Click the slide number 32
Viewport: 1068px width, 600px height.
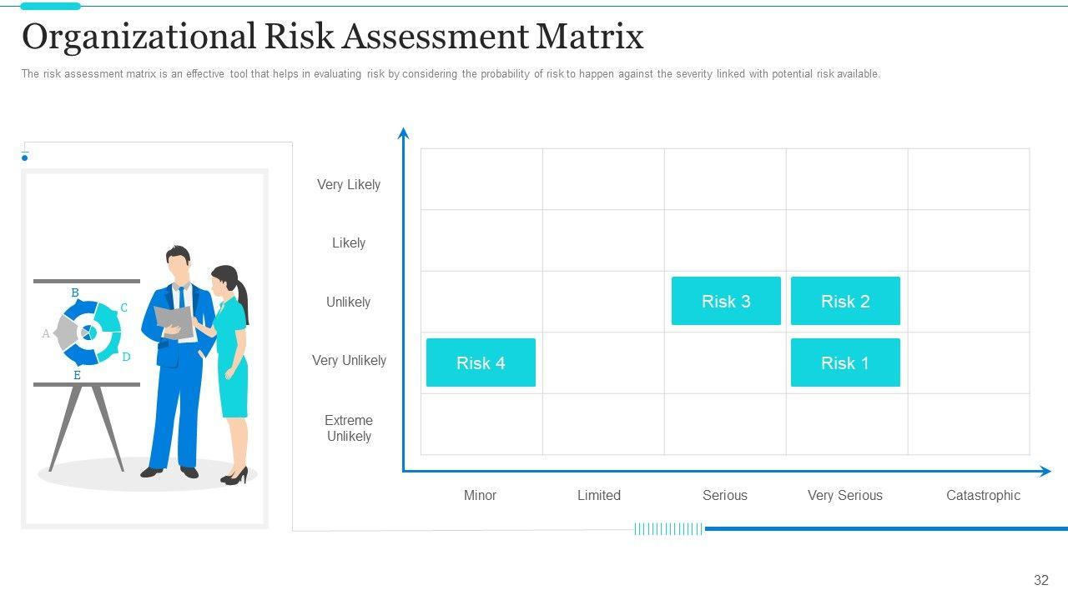coord(1040,580)
